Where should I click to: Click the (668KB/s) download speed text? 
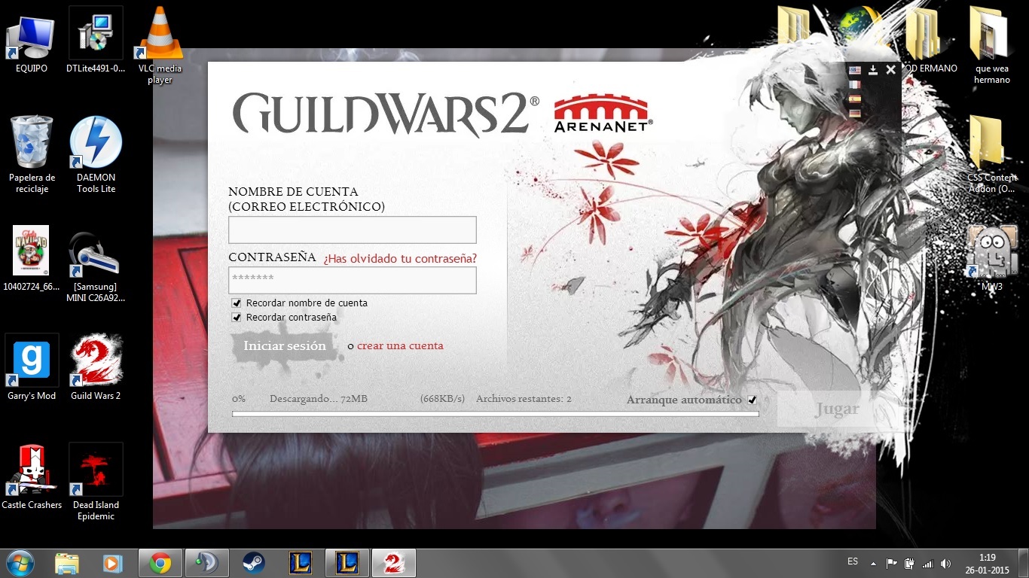coord(442,399)
